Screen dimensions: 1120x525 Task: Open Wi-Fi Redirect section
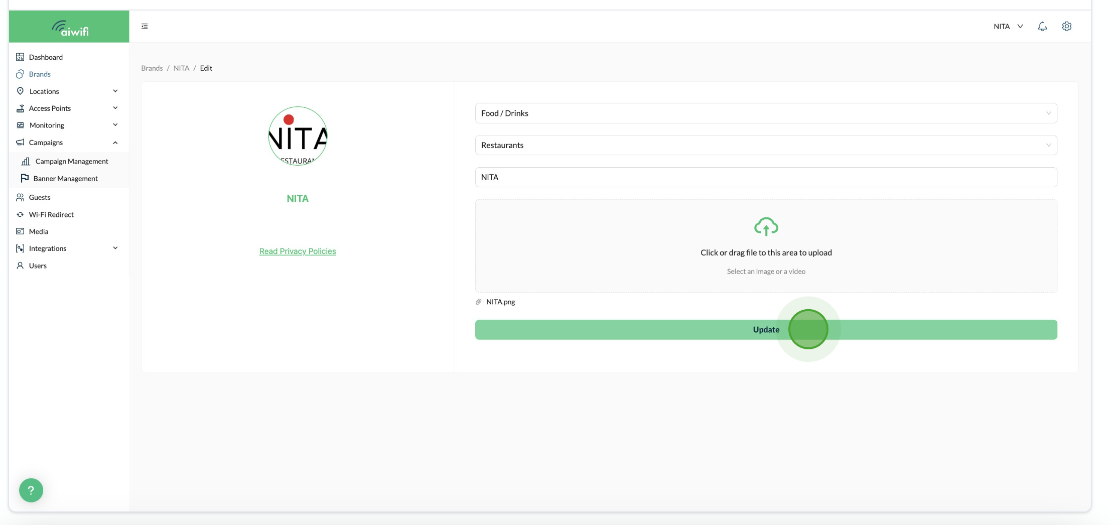tap(51, 214)
